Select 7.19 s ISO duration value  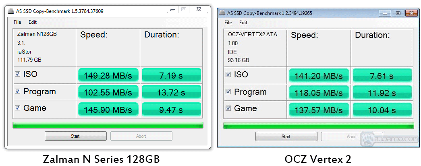pyautogui.click(x=172, y=75)
